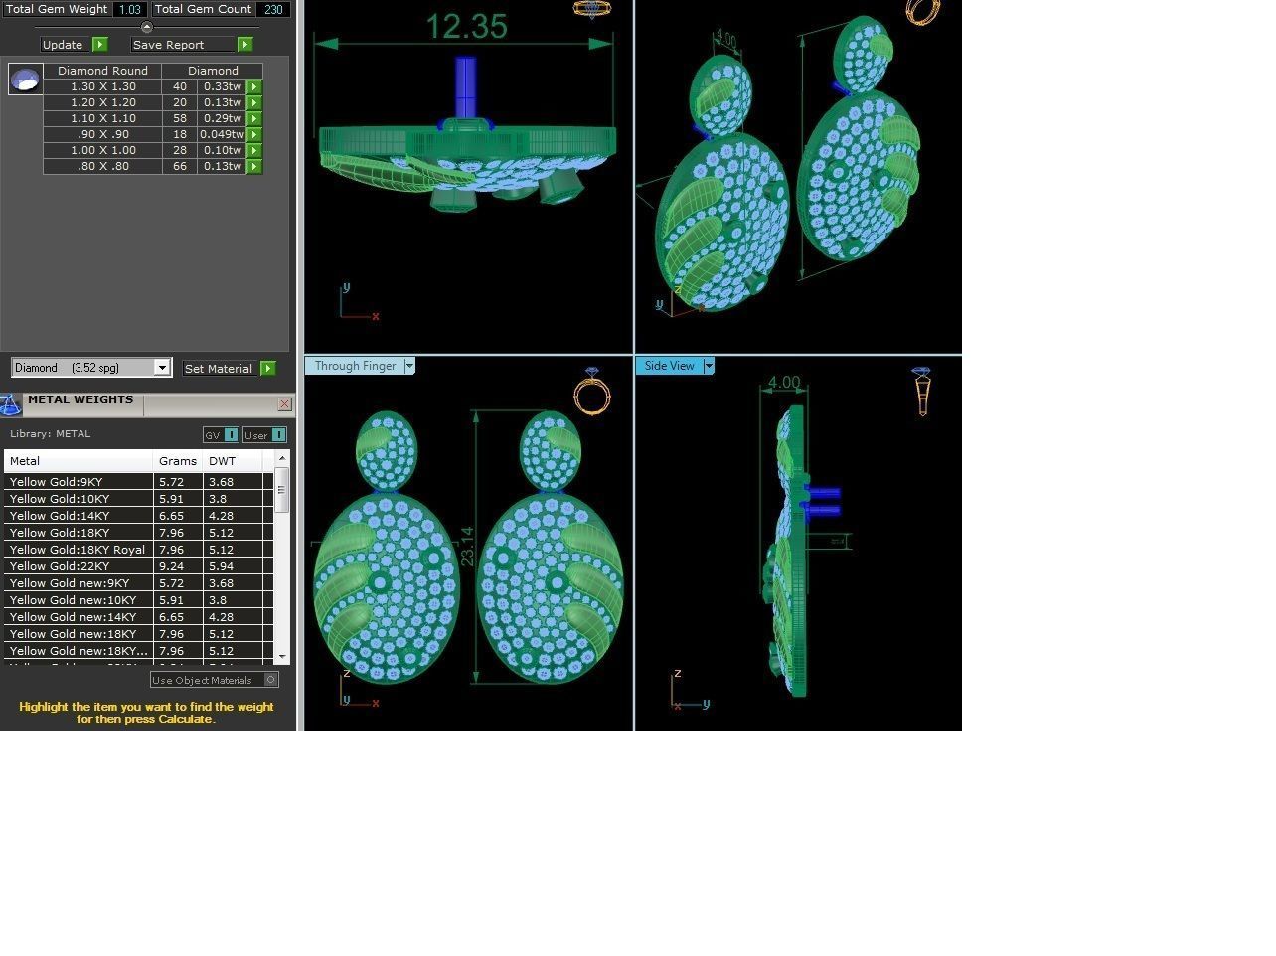
Task: Click the Save Report button
Action: (x=184, y=45)
